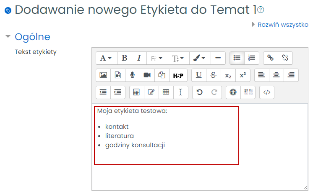Insert a table using the grid icon
313x194 pixels.
pyautogui.click(x=166, y=92)
